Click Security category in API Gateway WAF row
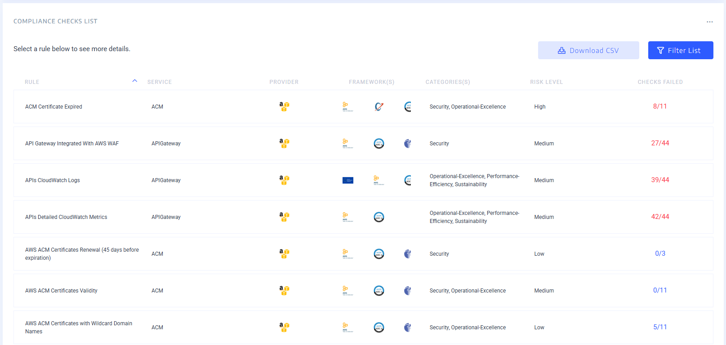 pyautogui.click(x=439, y=144)
